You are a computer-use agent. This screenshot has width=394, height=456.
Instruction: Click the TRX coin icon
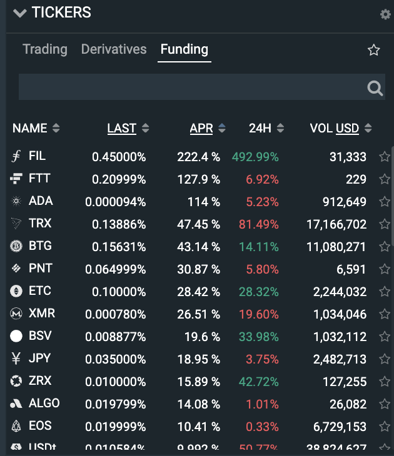(x=16, y=224)
